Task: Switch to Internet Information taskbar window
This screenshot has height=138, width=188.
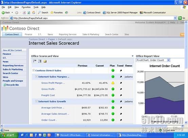Action: click(100, 135)
